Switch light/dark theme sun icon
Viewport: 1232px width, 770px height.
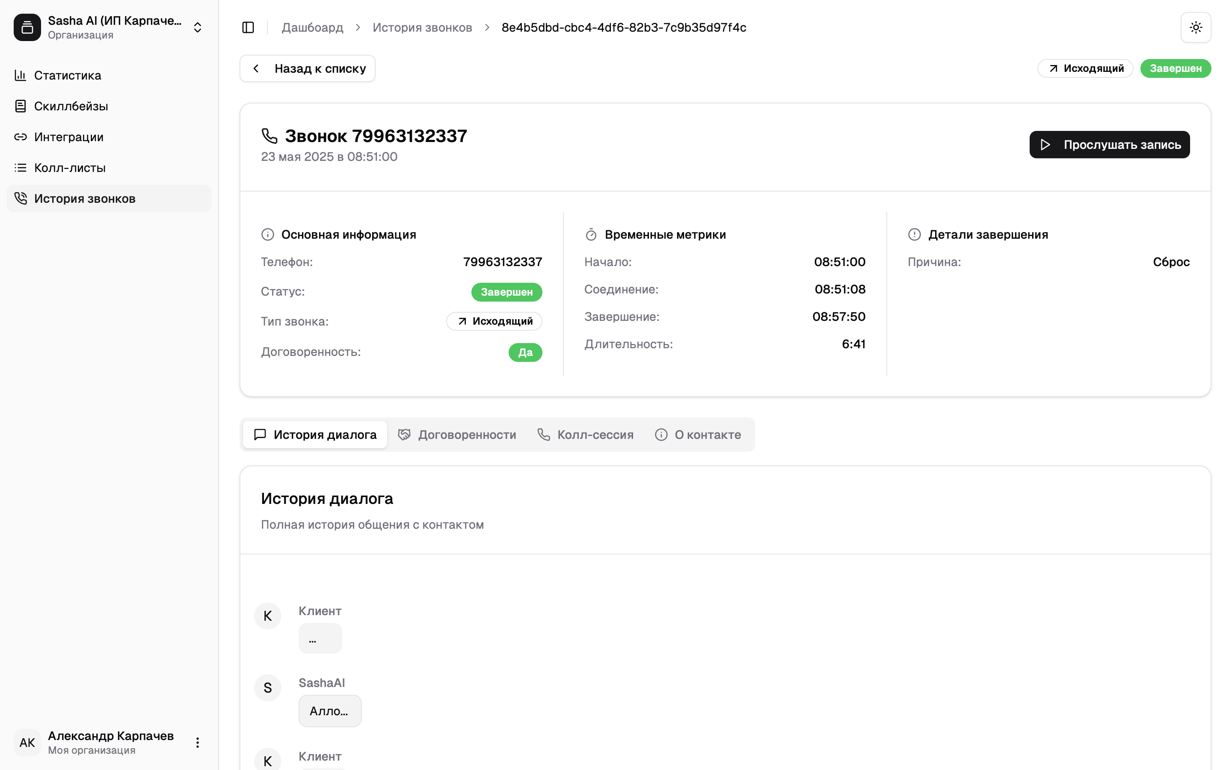coord(1195,27)
